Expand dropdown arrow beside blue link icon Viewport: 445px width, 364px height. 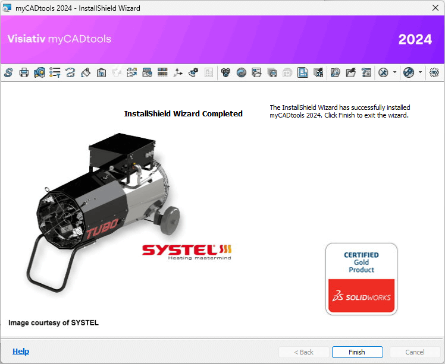point(420,72)
